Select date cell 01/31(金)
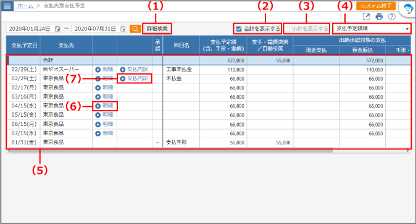The image size is (416, 224). 24,143
